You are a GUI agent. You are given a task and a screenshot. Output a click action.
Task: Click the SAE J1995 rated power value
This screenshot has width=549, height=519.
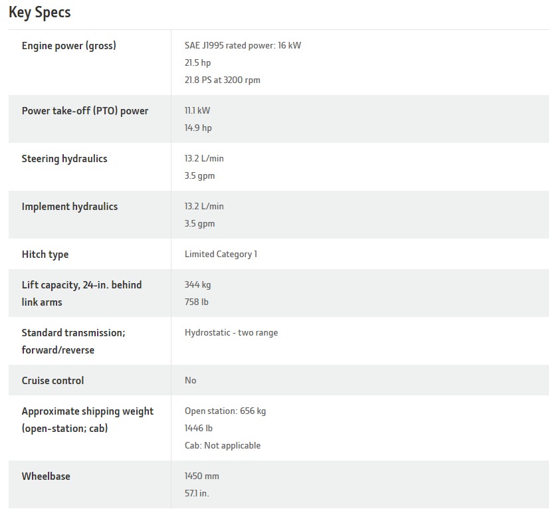tap(243, 46)
